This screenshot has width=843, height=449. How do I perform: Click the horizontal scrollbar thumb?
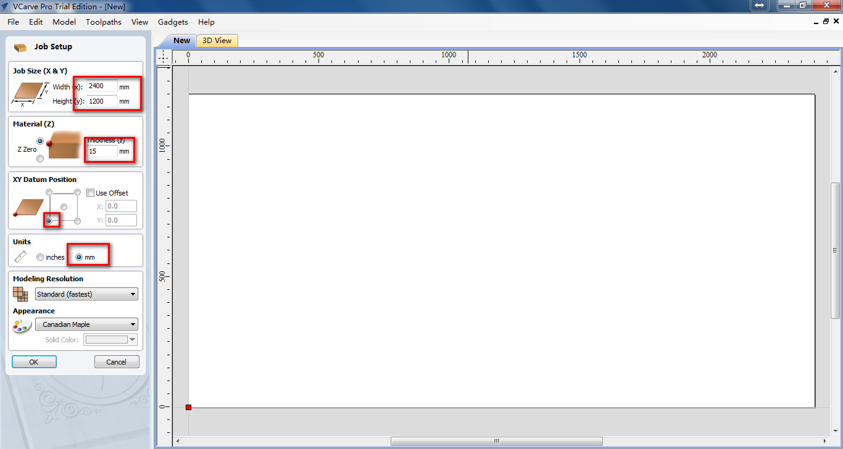point(497,441)
